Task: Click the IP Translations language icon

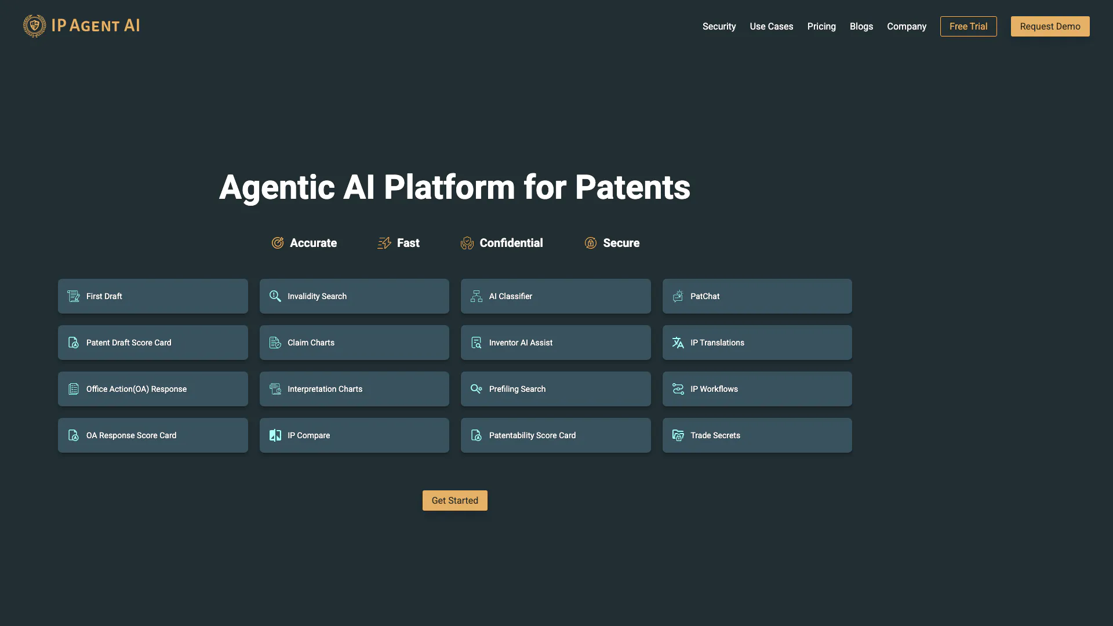Action: pyautogui.click(x=678, y=343)
